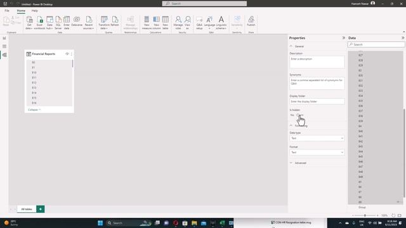
Task: Collapse the Properties pane
Action: point(344,38)
